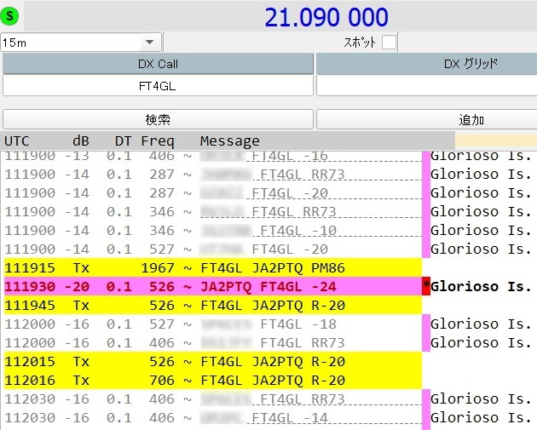This screenshot has width=537, height=430.
Task: Select row 111900 at 406 FT4GL -16
Action: click(x=213, y=156)
